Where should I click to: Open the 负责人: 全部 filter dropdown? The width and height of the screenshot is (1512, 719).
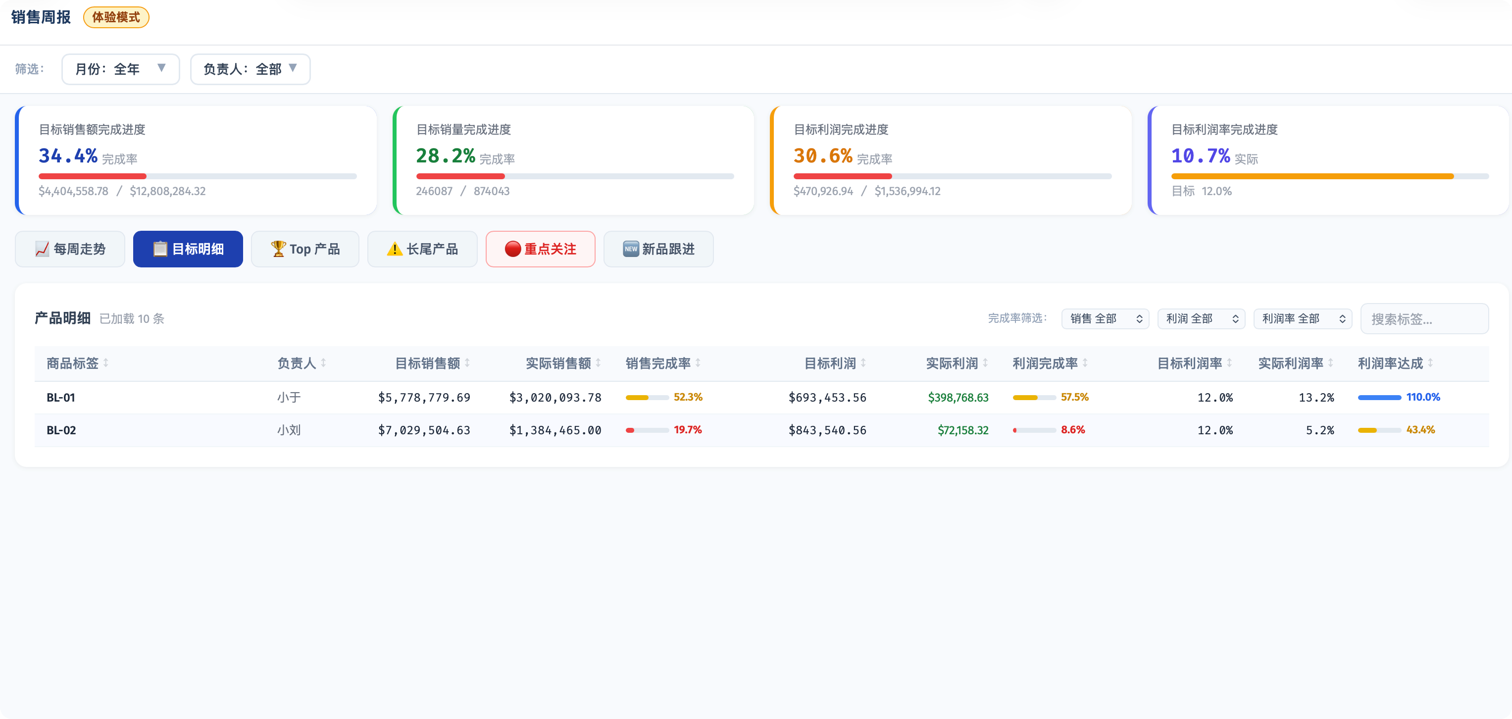coord(250,69)
